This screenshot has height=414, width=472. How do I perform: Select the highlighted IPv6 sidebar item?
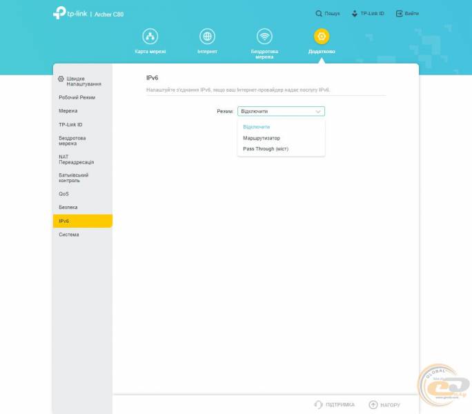pyautogui.click(x=83, y=221)
